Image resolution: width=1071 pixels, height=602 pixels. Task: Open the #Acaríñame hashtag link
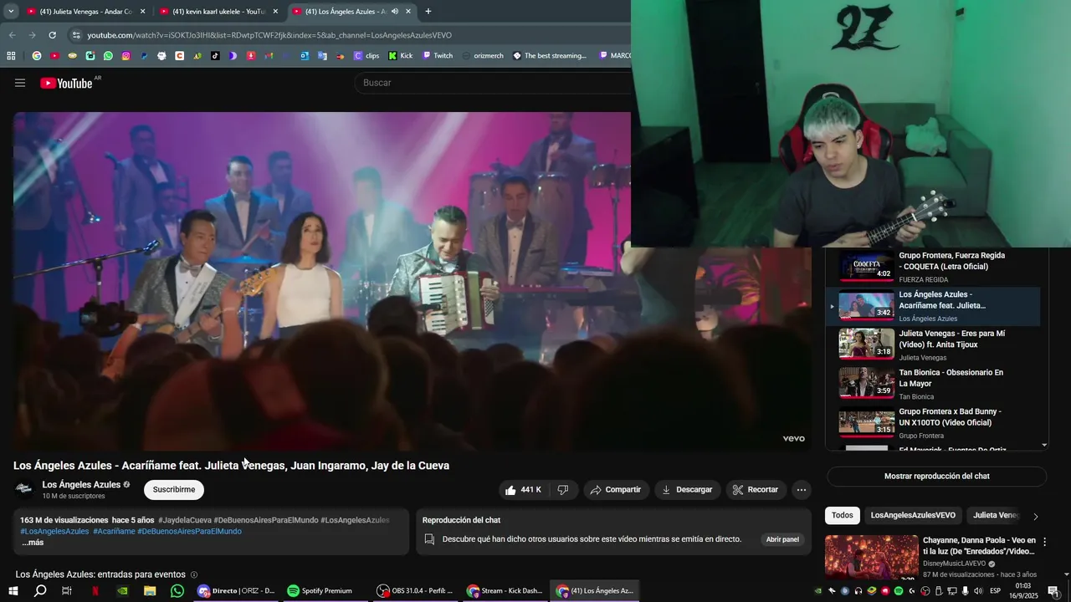pos(114,532)
